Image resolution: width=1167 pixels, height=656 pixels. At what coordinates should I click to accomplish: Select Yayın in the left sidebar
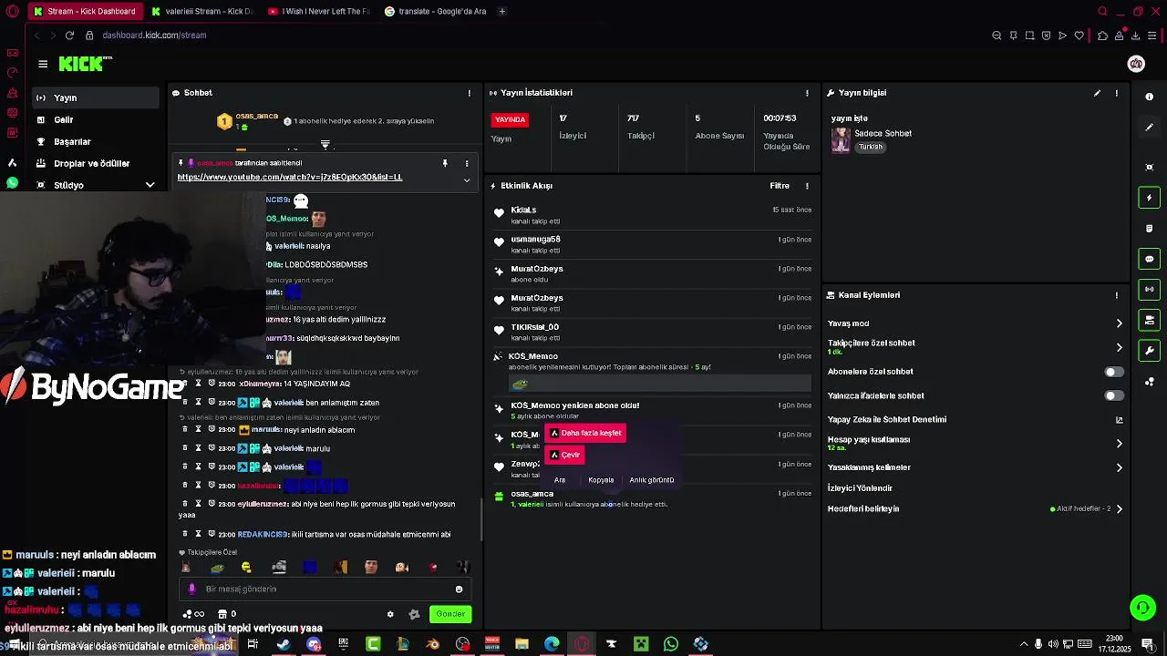pos(95,97)
